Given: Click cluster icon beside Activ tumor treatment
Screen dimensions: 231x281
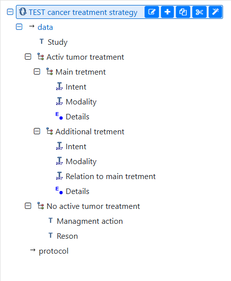Looking at the screenshot, I should (40, 57).
